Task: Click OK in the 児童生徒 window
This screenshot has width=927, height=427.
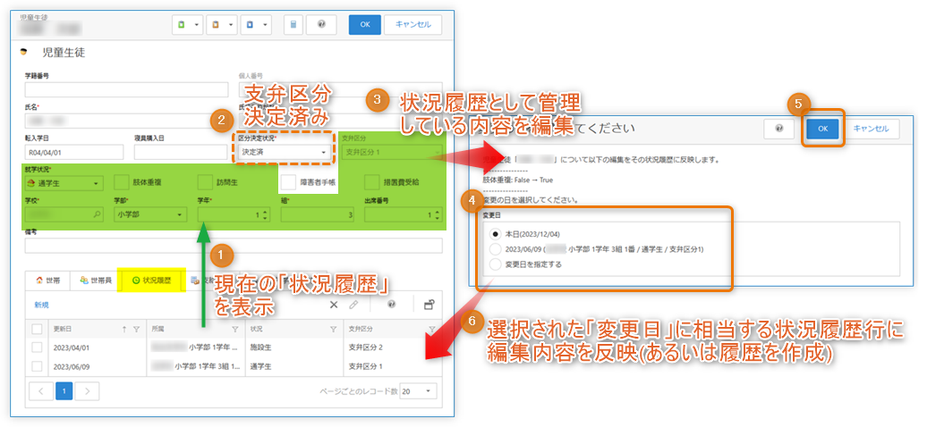Action: pos(365,25)
